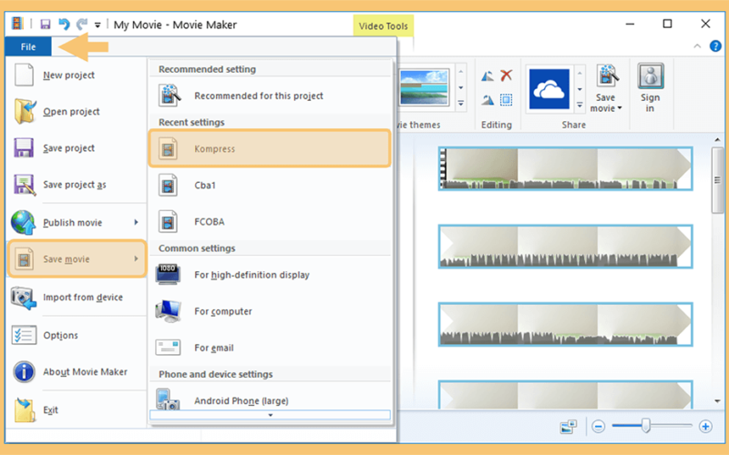
Task: Select the FCOBA recent setting
Action: [x=270, y=222]
